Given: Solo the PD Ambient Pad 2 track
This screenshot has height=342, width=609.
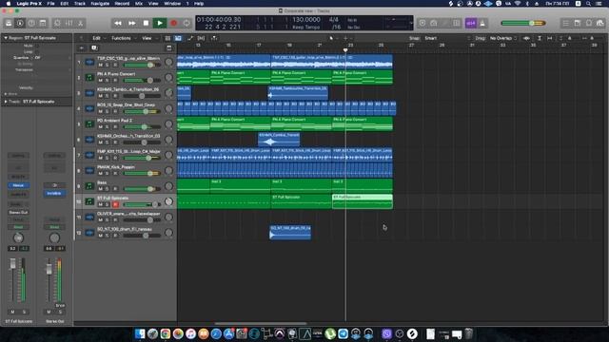Looking at the screenshot, I should coord(108,126).
